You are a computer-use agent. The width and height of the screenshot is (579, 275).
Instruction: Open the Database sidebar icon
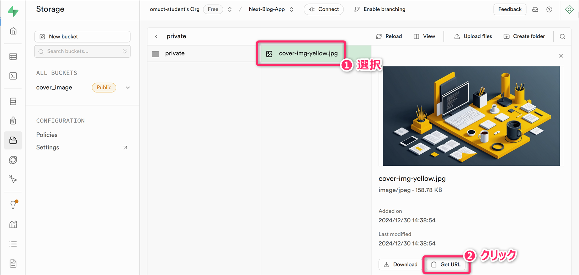click(x=13, y=101)
